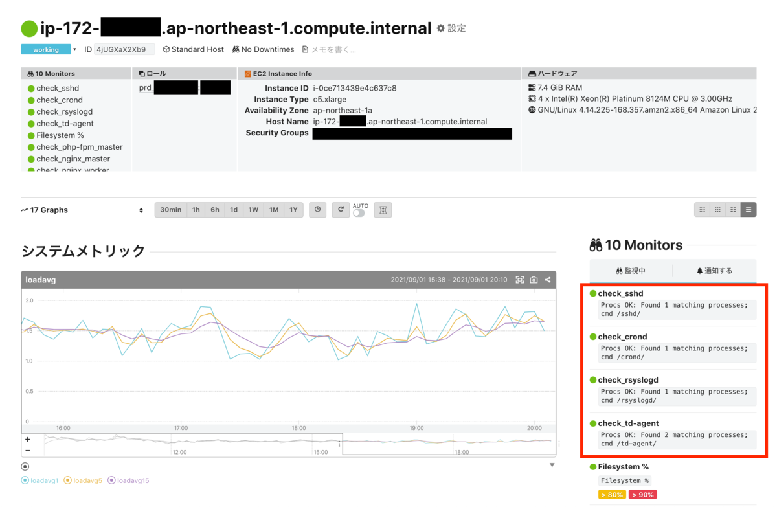Click the host ID field 4jUGXaX2Xb9
The height and width of the screenshot is (507, 777).
tap(124, 49)
